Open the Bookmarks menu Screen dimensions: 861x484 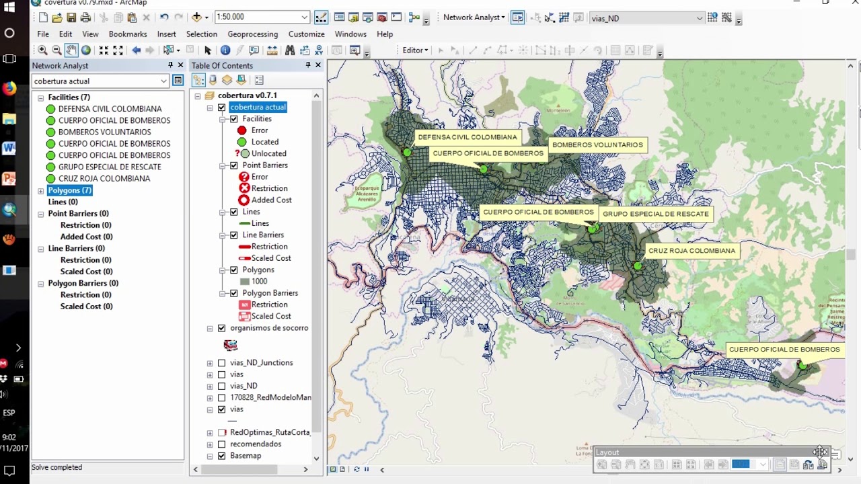point(128,34)
